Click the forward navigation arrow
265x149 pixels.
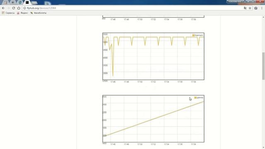8,8
